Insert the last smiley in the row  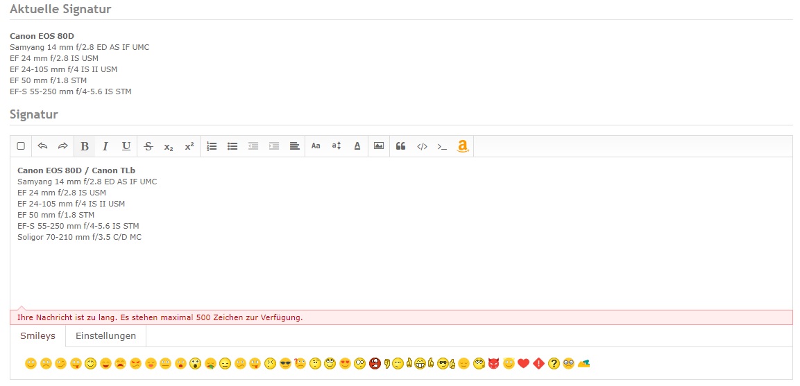[583, 364]
